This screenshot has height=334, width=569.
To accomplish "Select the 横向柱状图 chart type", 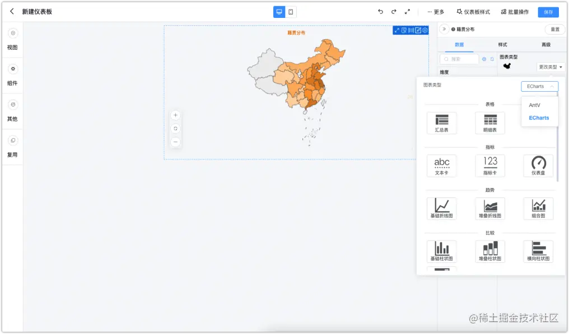I will [538, 252].
